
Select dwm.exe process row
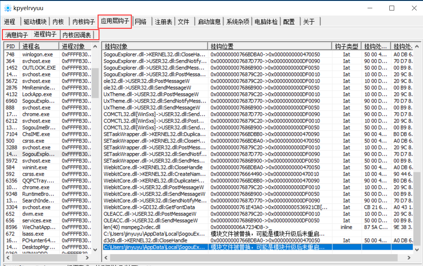[48, 214]
